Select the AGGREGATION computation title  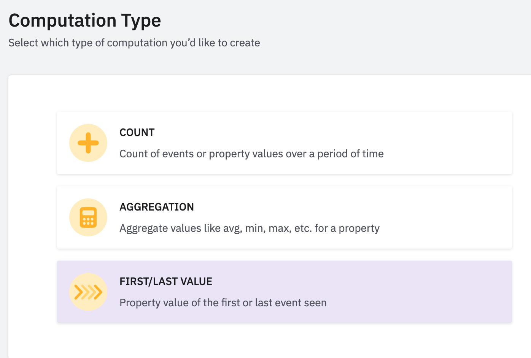pos(157,207)
